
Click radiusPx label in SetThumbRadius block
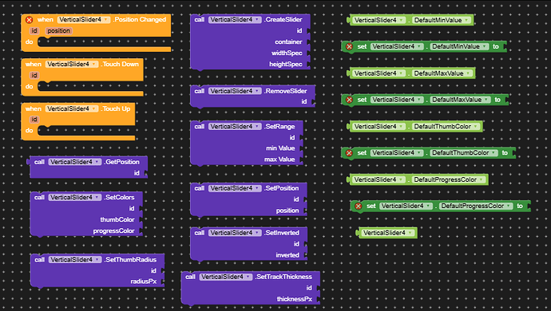pos(144,281)
